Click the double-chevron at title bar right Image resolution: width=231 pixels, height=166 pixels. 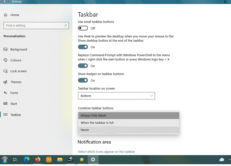tap(225, 2)
